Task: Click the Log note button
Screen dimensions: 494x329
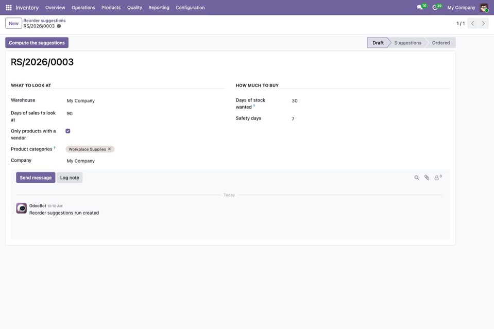Action: [x=70, y=178]
